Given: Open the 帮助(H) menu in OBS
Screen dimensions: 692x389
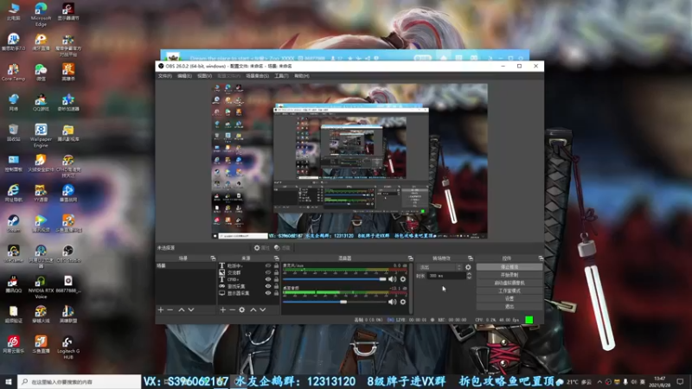Looking at the screenshot, I should 301,76.
